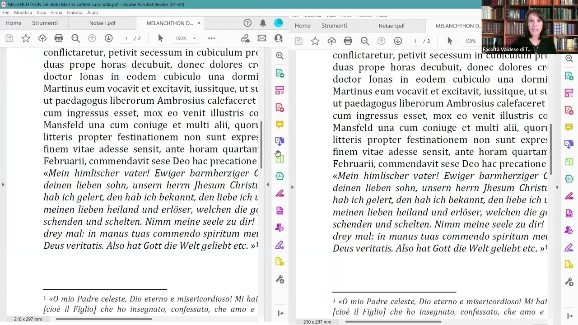Click the page number field in right window
Viewport: 578px width, 325px height.
(x=415, y=41)
